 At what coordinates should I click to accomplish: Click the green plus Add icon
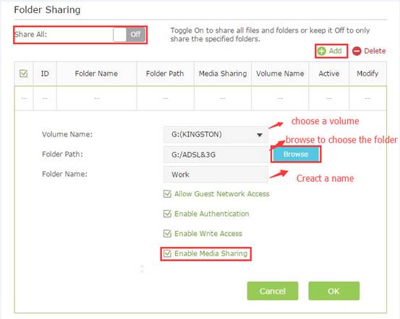click(322, 51)
